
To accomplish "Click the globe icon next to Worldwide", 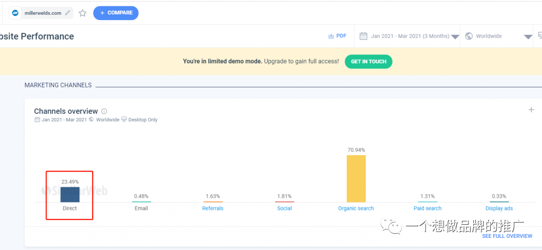I will click(468, 36).
